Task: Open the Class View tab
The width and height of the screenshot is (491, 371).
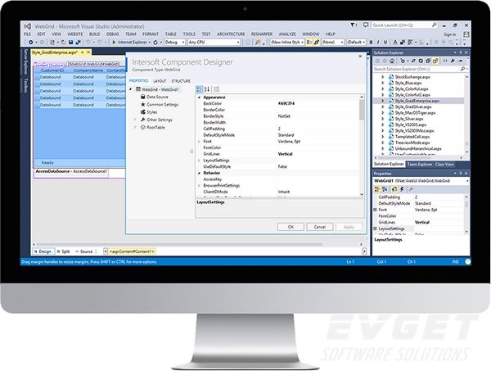Action: coord(444,164)
